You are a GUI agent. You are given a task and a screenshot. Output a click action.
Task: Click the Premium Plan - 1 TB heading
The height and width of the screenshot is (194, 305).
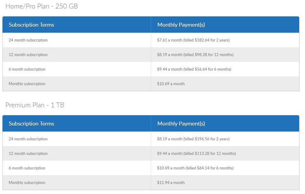(x=35, y=105)
